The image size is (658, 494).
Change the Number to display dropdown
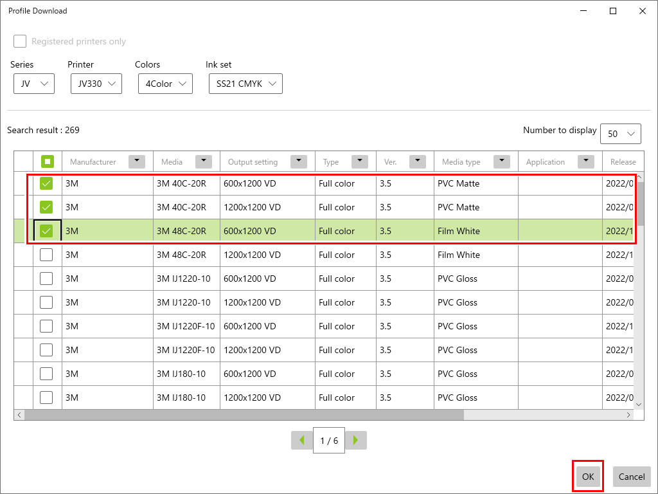coord(621,134)
